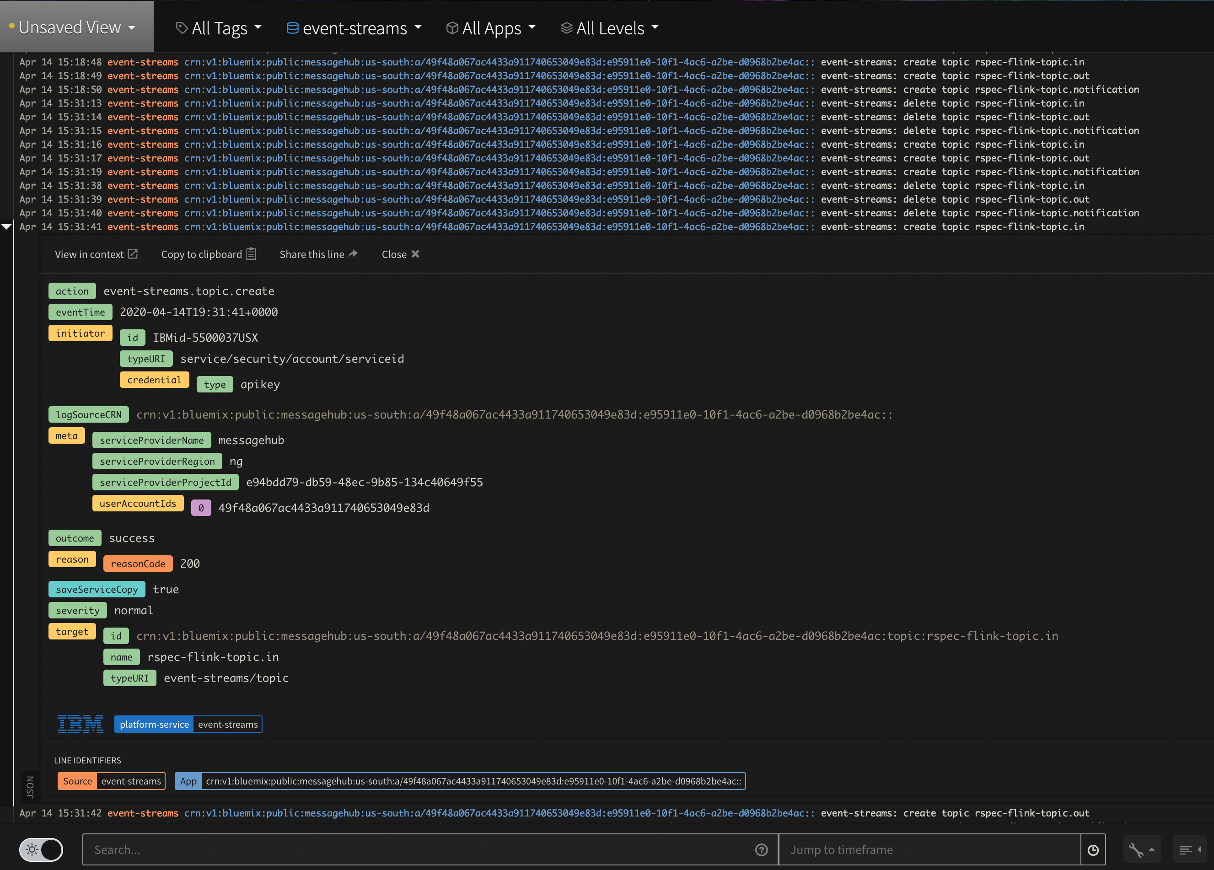Click the platform-service event-streams tag
Viewport: 1214px width, 870px height.
188,725
